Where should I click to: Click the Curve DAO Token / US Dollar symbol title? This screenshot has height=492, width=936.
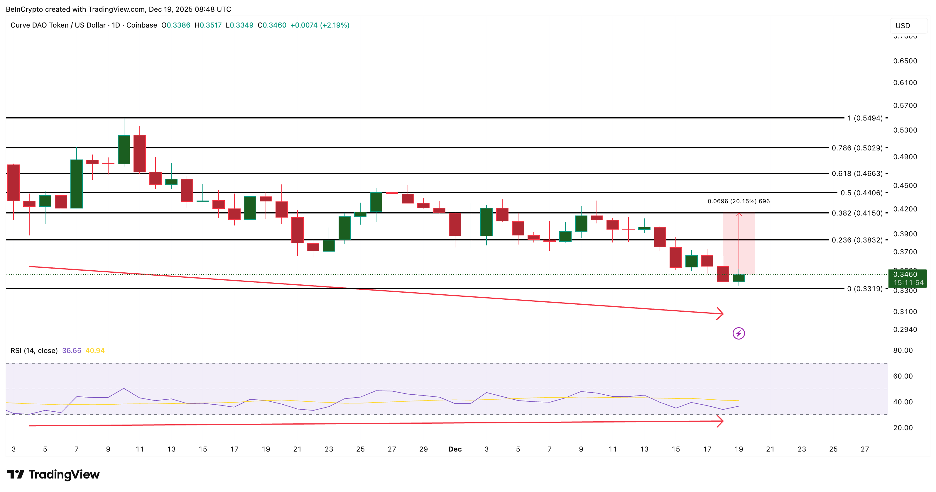(x=58, y=26)
